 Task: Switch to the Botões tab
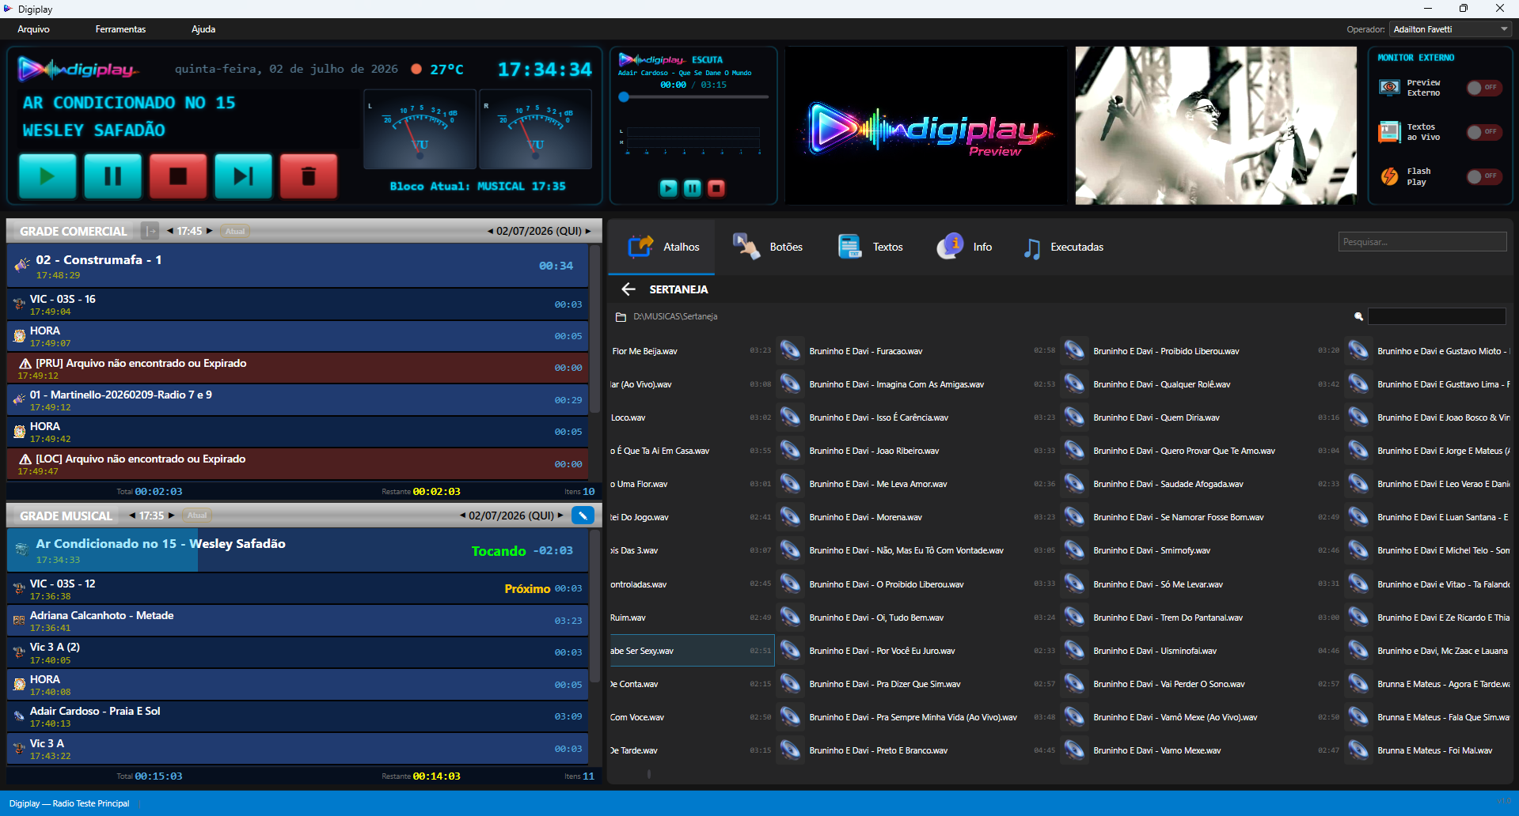tap(767, 247)
